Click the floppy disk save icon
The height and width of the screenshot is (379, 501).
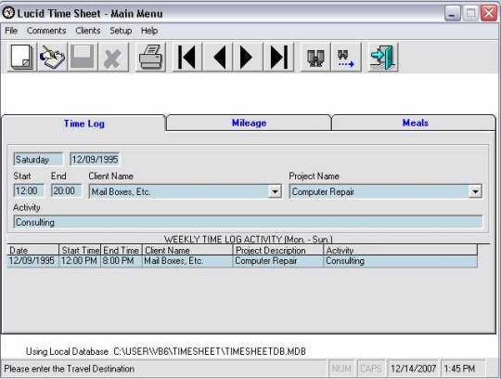[x=83, y=57]
